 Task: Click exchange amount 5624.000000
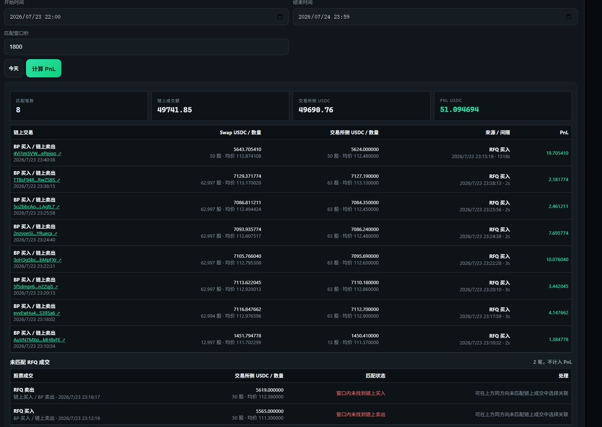[365, 150]
